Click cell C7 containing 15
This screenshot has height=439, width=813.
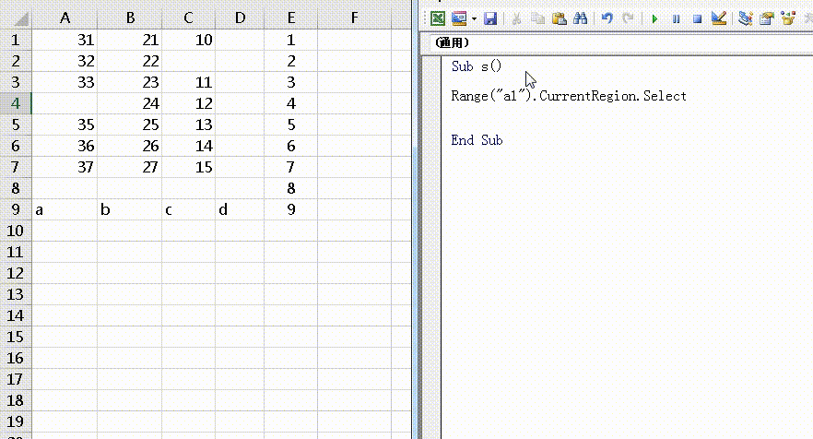pyautogui.click(x=188, y=167)
